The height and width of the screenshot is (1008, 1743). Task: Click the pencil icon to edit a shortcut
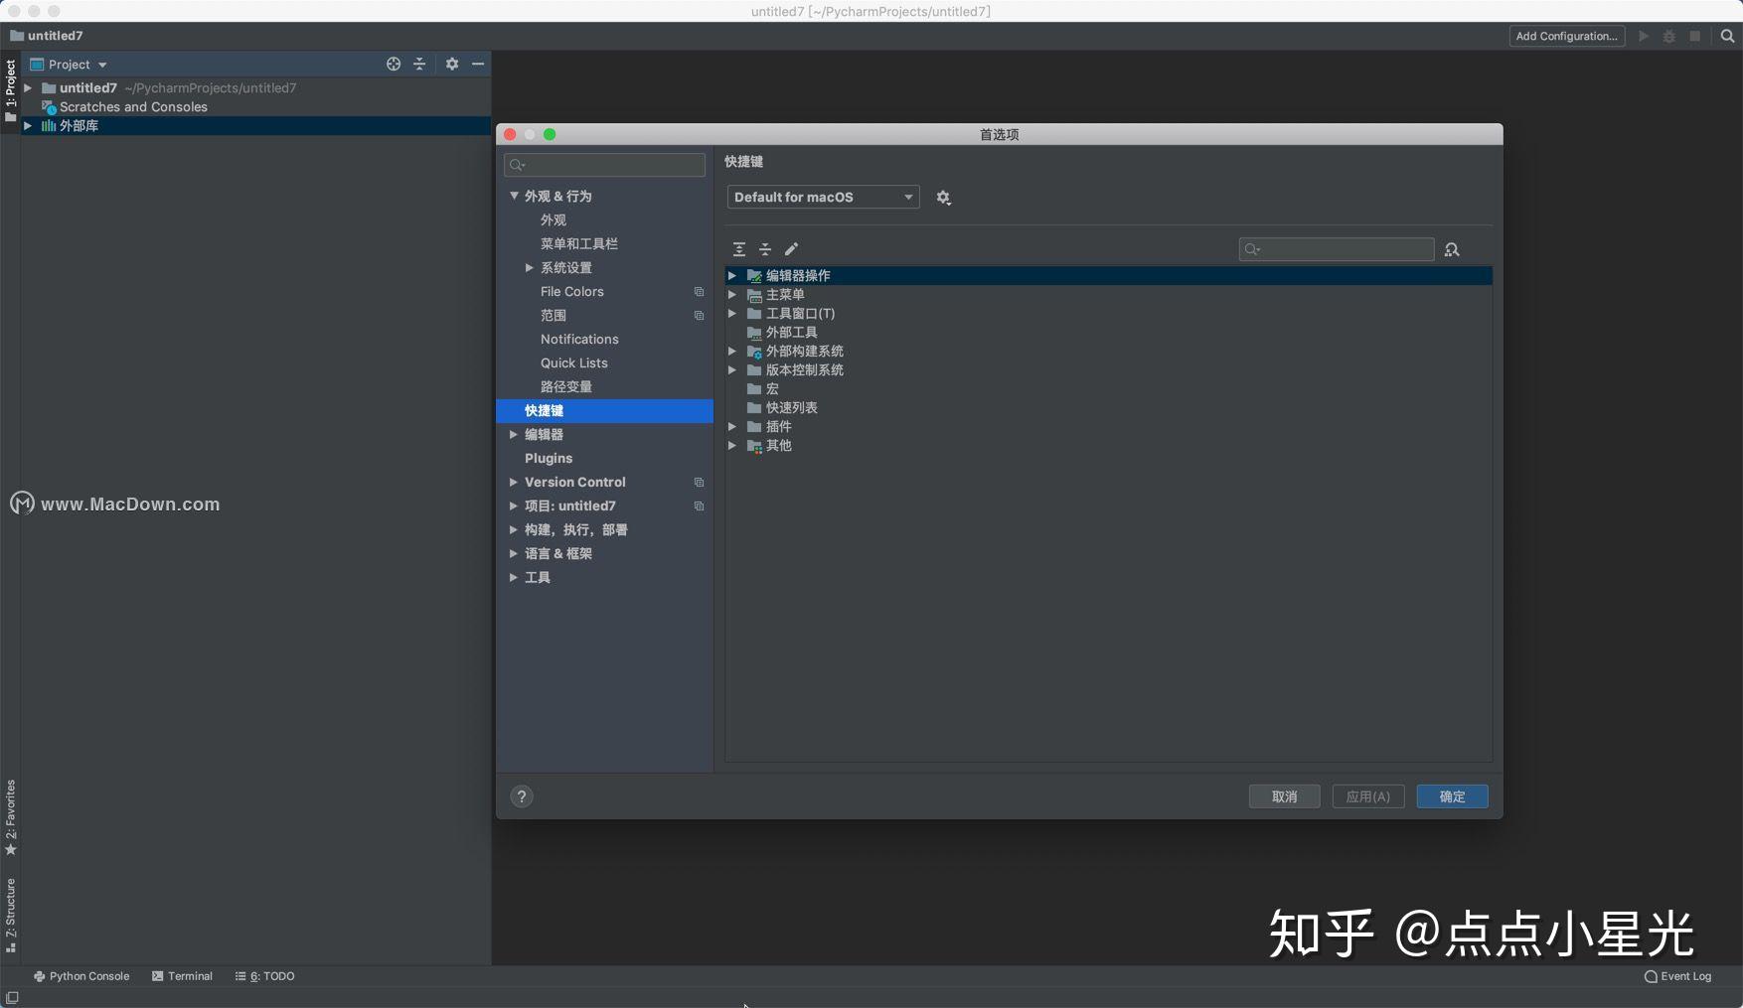pyautogui.click(x=791, y=249)
